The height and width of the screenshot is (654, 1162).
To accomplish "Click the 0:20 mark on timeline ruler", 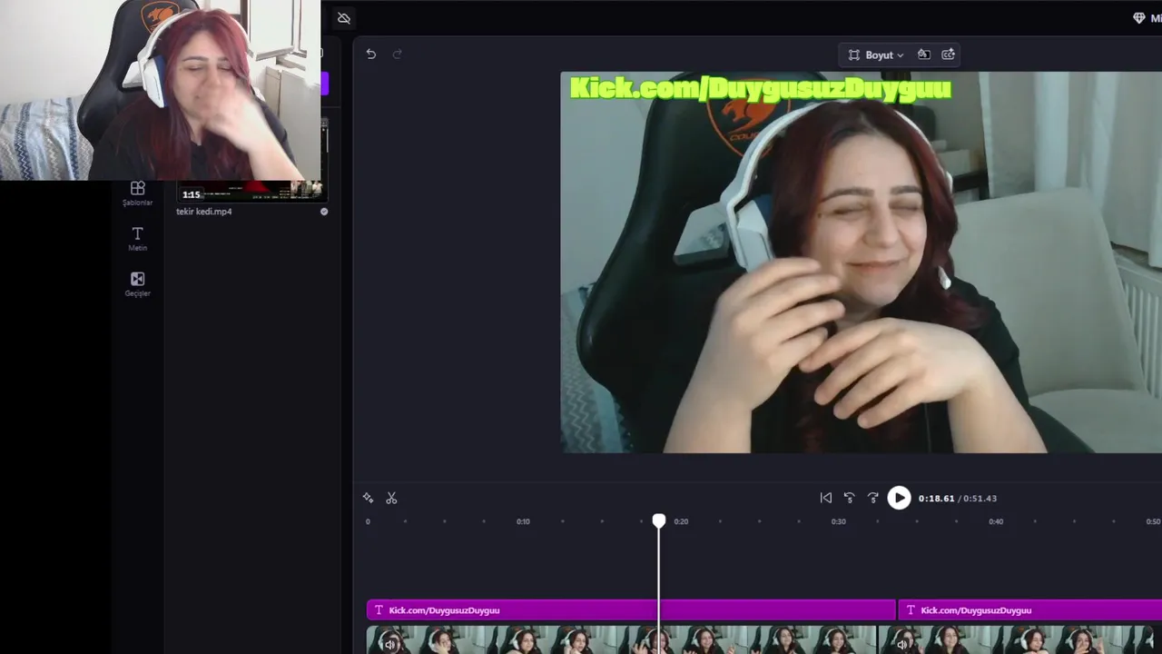I will point(681,521).
